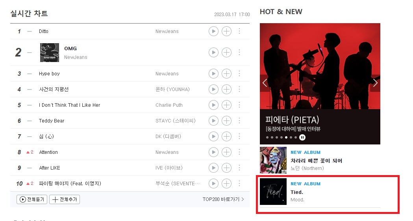Open 차라리 예쁜 꽃이 되어 new album
The height and width of the screenshot is (221, 413).
pyautogui.click(x=316, y=161)
